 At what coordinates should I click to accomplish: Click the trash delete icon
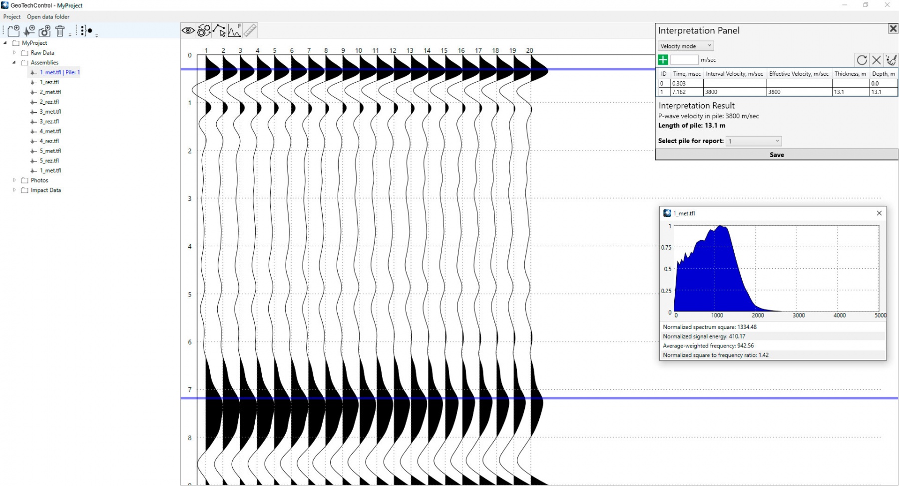(x=60, y=31)
